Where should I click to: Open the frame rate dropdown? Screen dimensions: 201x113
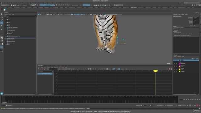(x=182, y=105)
